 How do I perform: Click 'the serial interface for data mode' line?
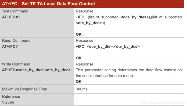click(105, 76)
